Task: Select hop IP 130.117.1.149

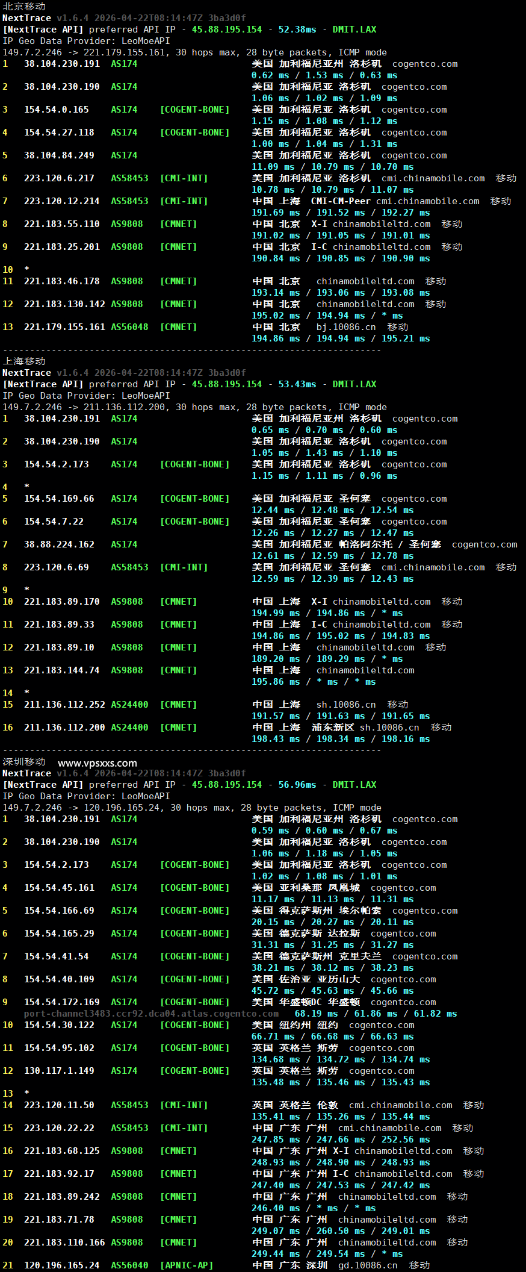Action: [x=59, y=1071]
